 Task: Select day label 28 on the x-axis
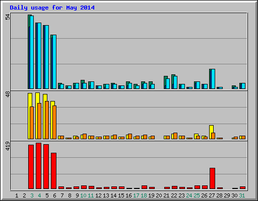219,195
